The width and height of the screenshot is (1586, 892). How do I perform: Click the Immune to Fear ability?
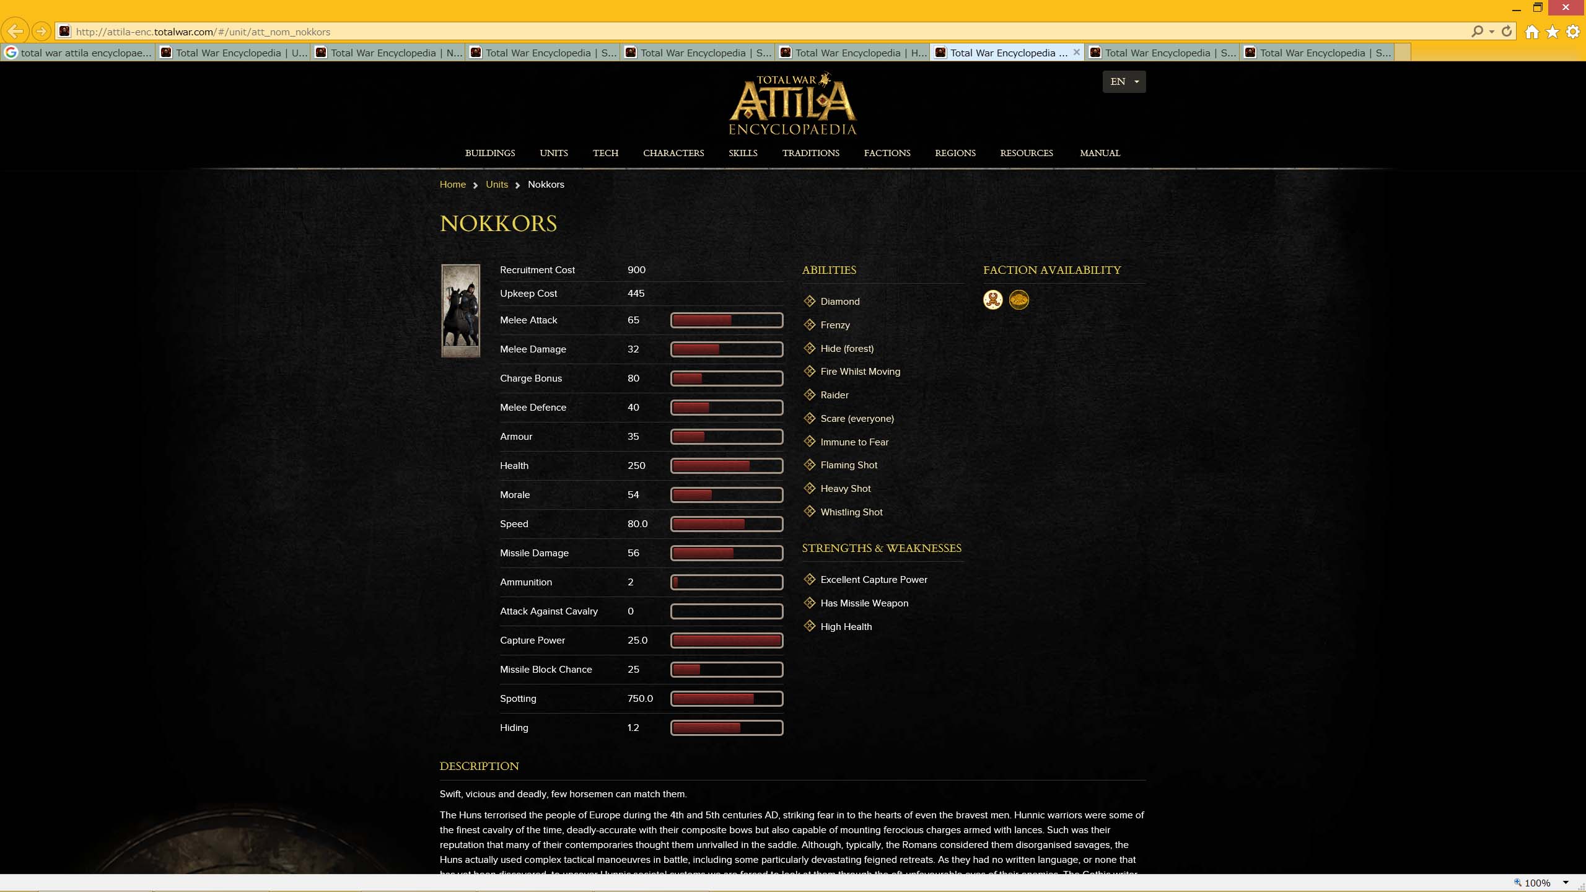point(854,442)
